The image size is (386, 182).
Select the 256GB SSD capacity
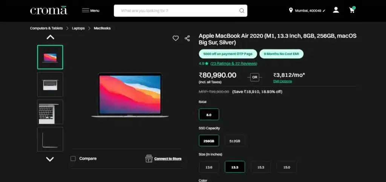point(209,141)
